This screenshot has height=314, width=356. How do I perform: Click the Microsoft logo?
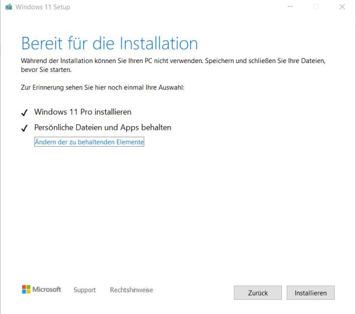click(42, 289)
